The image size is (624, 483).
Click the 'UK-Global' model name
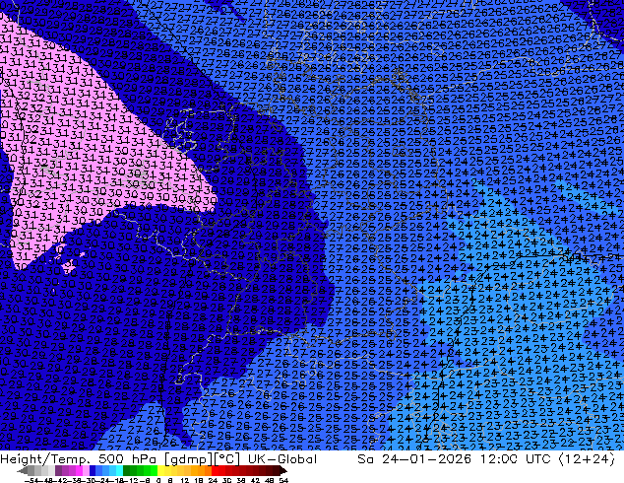(x=282, y=459)
